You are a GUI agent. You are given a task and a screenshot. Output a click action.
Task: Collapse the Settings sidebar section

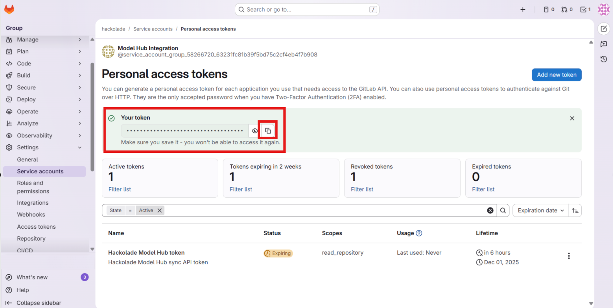pos(44,147)
